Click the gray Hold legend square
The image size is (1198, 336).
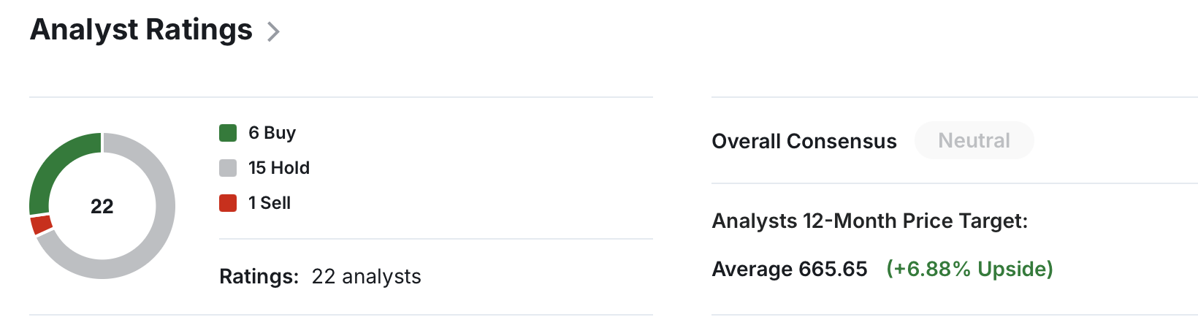228,168
